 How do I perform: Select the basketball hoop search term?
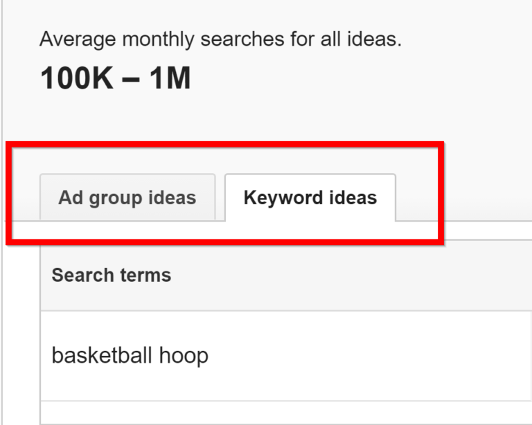[130, 356]
